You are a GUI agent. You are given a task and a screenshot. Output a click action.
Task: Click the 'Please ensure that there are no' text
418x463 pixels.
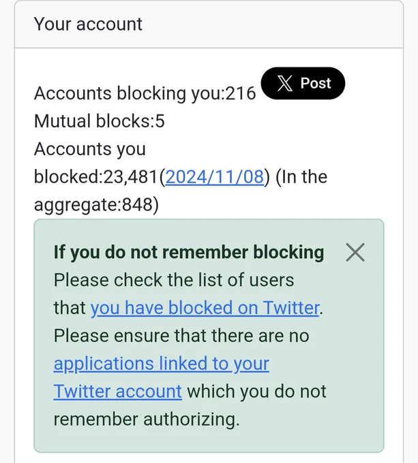181,336
